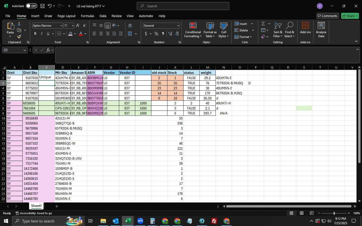Click the Decrease Decimal icon
This screenshot has height=226, width=362.
(177, 34)
